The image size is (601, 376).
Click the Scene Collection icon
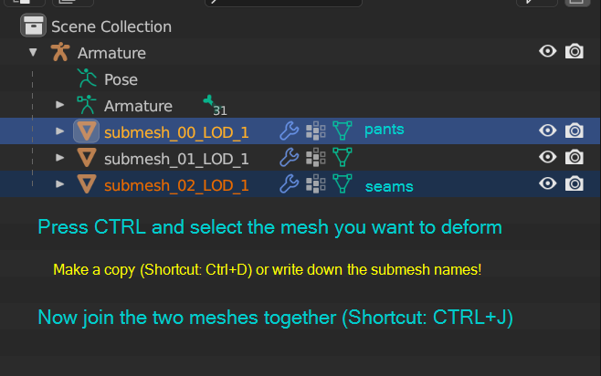click(35, 26)
